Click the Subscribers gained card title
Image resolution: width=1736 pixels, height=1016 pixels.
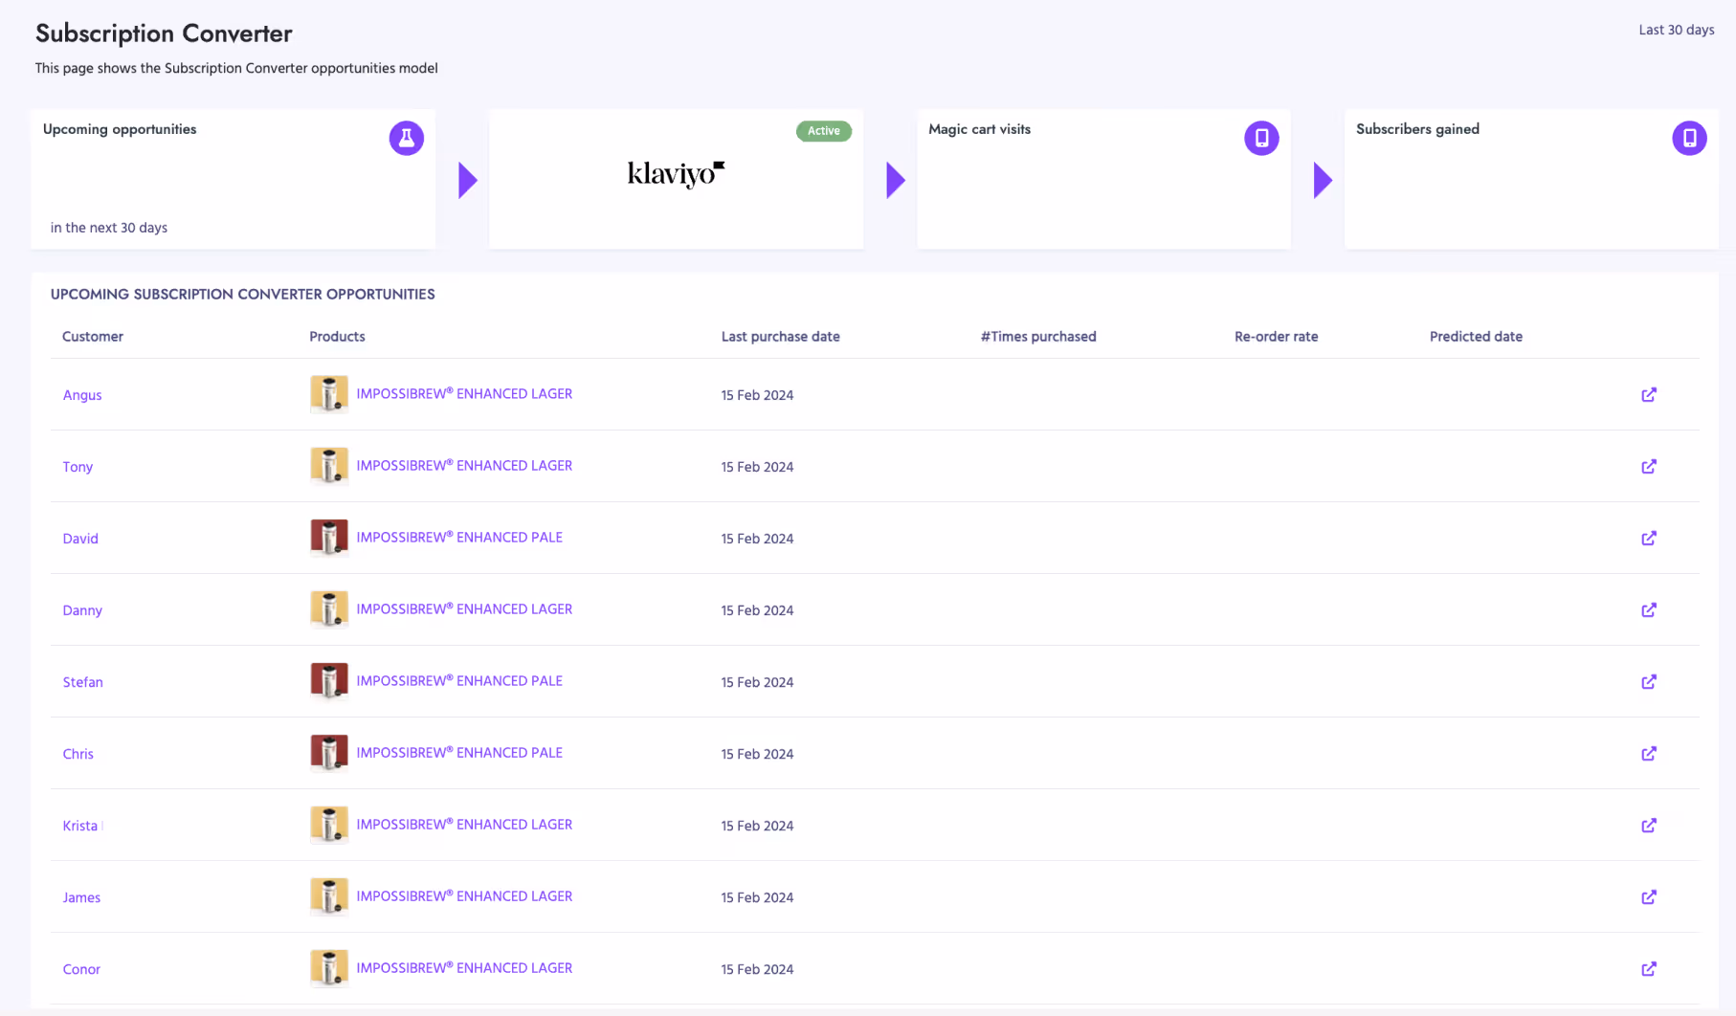1417,129
